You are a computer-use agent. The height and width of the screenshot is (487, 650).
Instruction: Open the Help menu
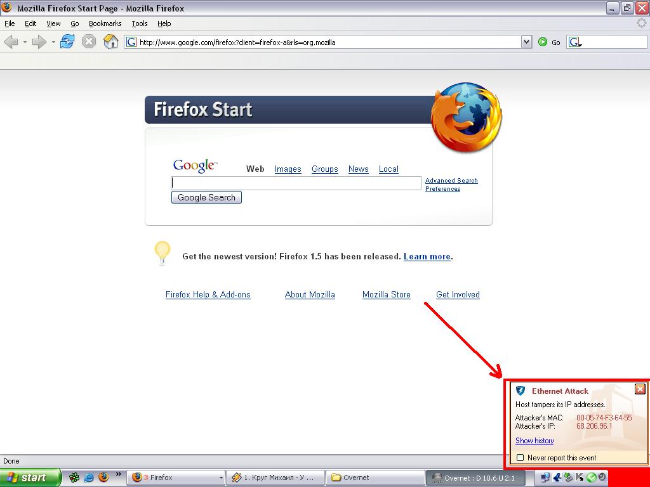pos(164,23)
